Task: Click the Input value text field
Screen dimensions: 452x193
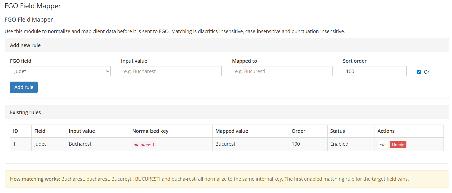Action: click(x=171, y=71)
